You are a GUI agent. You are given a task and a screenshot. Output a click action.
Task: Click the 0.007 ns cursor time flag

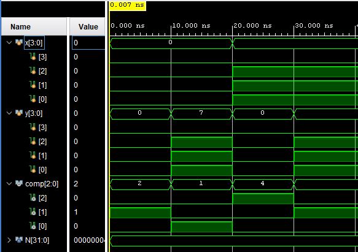[127, 6]
